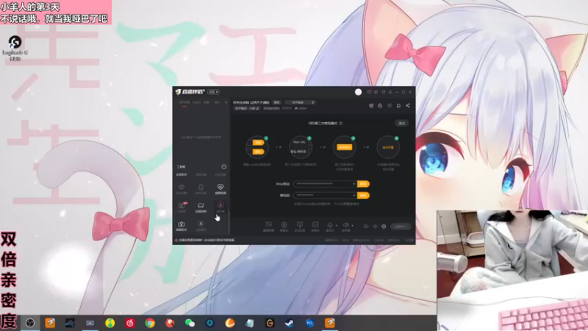Image resolution: width=588 pixels, height=331 pixels.
Task: Toggle visibility of the rtmp address
Action: (354, 184)
